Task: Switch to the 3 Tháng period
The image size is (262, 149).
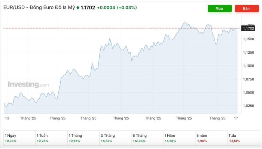Action: click(x=115, y=138)
